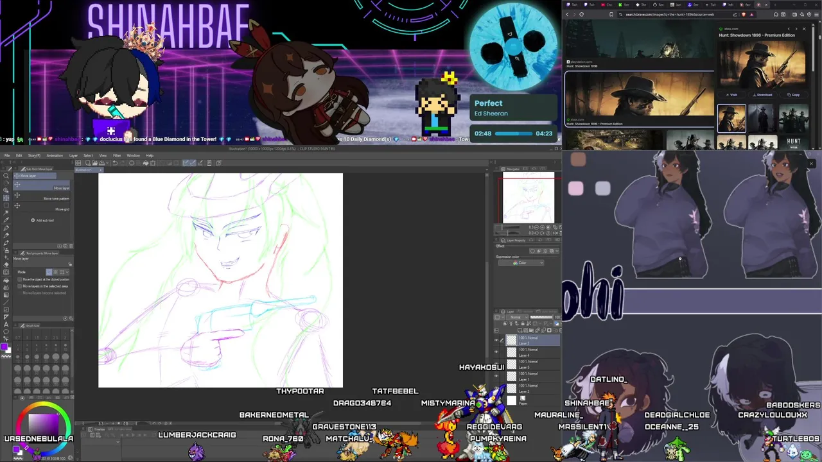This screenshot has width=822, height=462.
Task: Select the Text tool
Action: tap(6, 325)
